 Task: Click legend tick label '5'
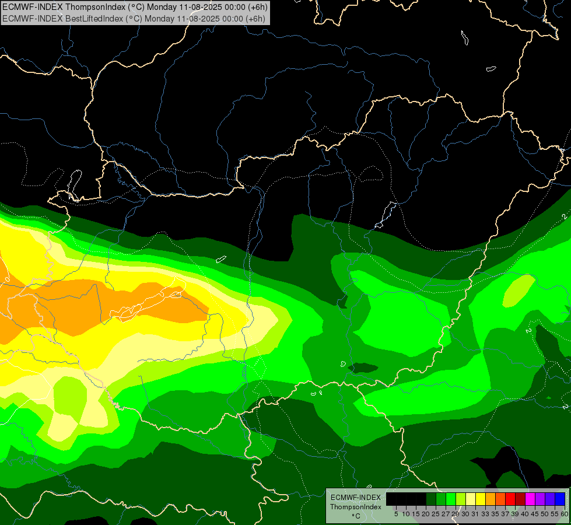[396, 514]
